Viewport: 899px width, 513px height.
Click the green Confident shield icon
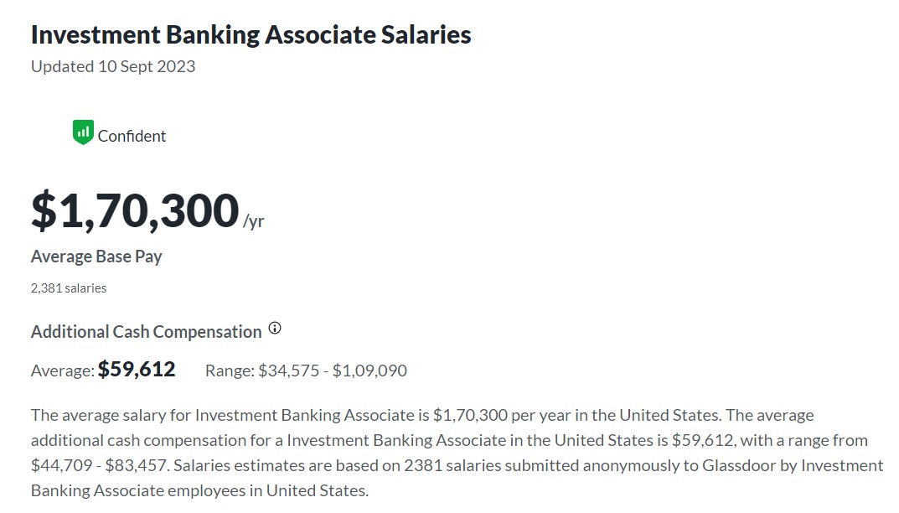click(83, 132)
